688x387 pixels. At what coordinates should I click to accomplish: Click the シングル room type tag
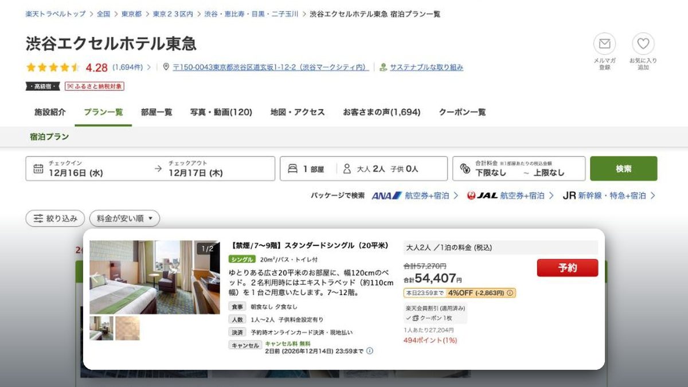[242, 260]
